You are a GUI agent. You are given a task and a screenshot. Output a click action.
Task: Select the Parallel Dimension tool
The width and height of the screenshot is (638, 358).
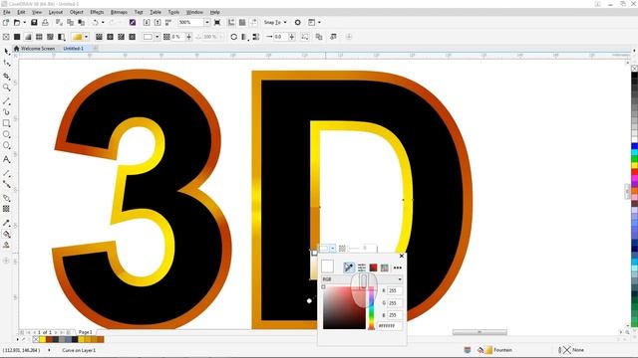(7, 173)
